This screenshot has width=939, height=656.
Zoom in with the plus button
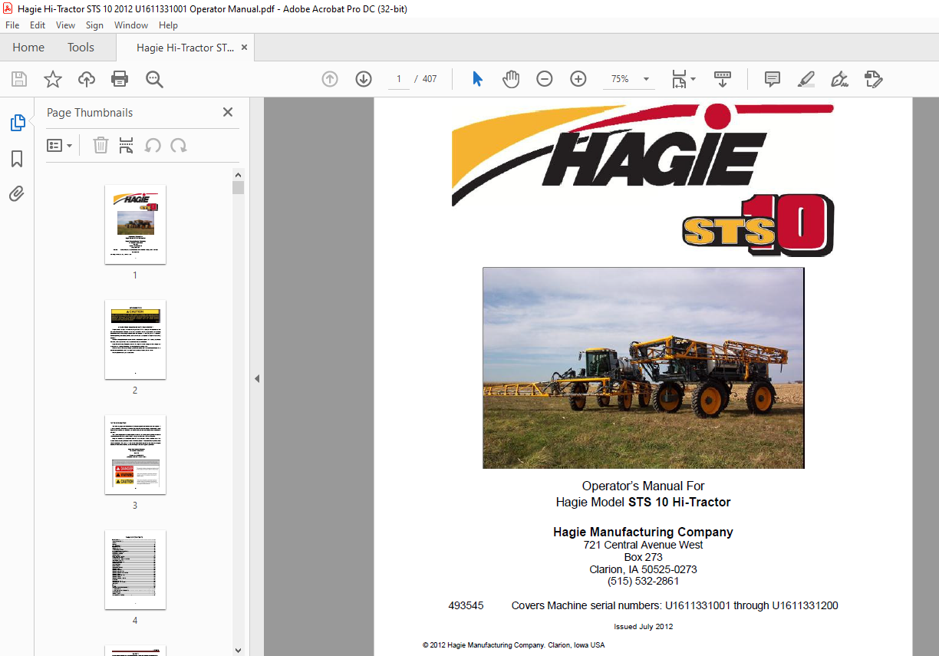click(578, 79)
